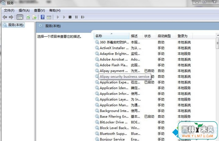The image size is (219, 141).
Task: Select the Application Information service
Action: tap(143, 94)
